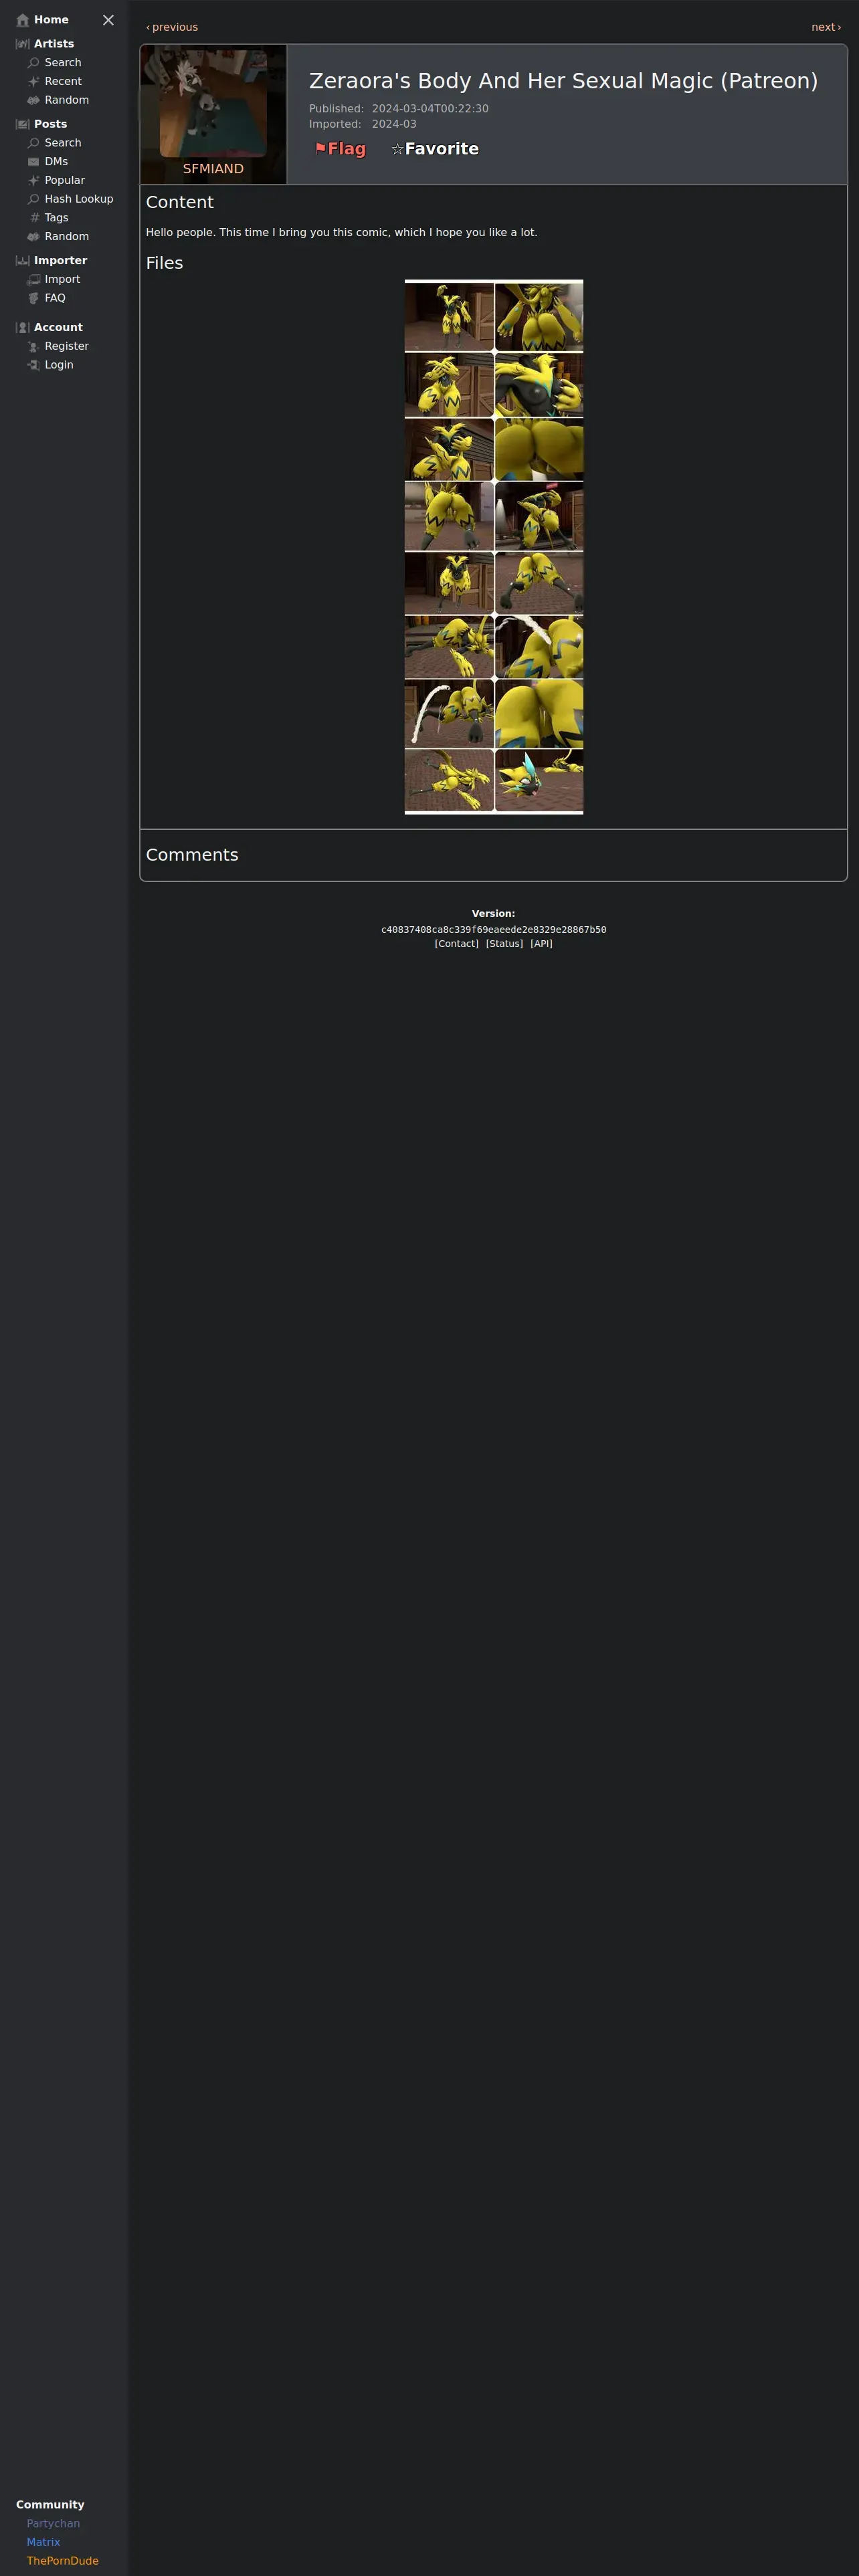This screenshot has height=2576, width=859.
Task: Click the Tags hash icon
Action: click(33, 218)
